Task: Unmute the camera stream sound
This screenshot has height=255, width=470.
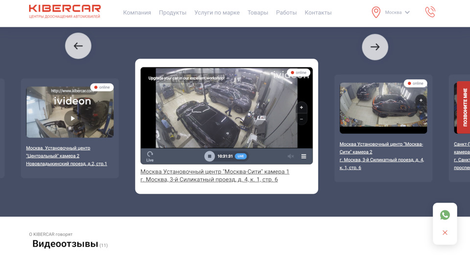Action: (x=290, y=156)
